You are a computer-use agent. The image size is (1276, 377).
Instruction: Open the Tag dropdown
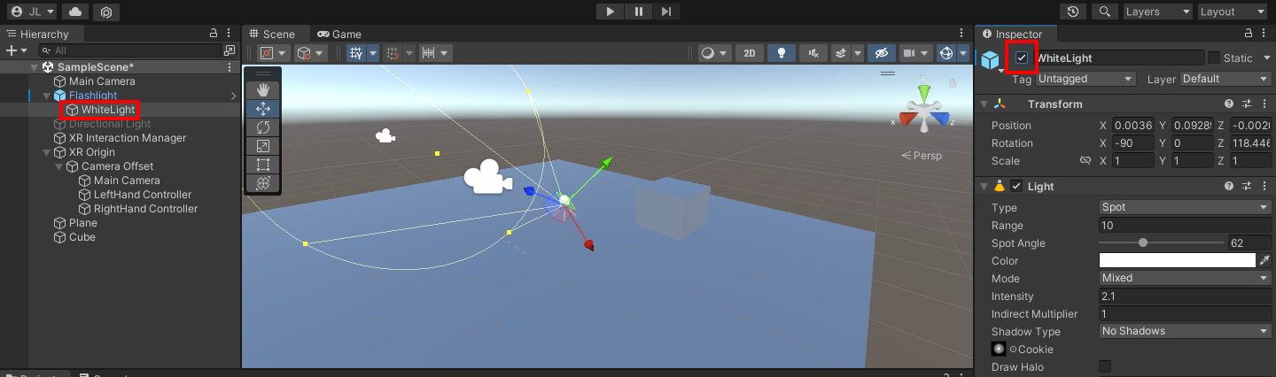click(x=1086, y=79)
